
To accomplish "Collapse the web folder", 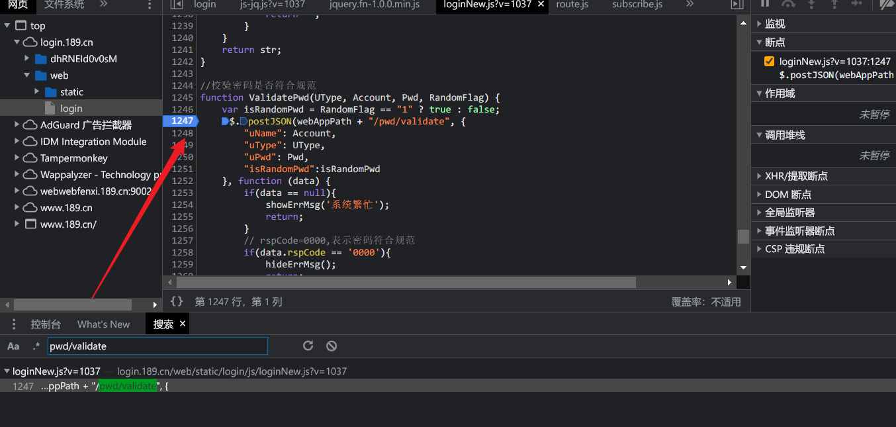I will [28, 75].
